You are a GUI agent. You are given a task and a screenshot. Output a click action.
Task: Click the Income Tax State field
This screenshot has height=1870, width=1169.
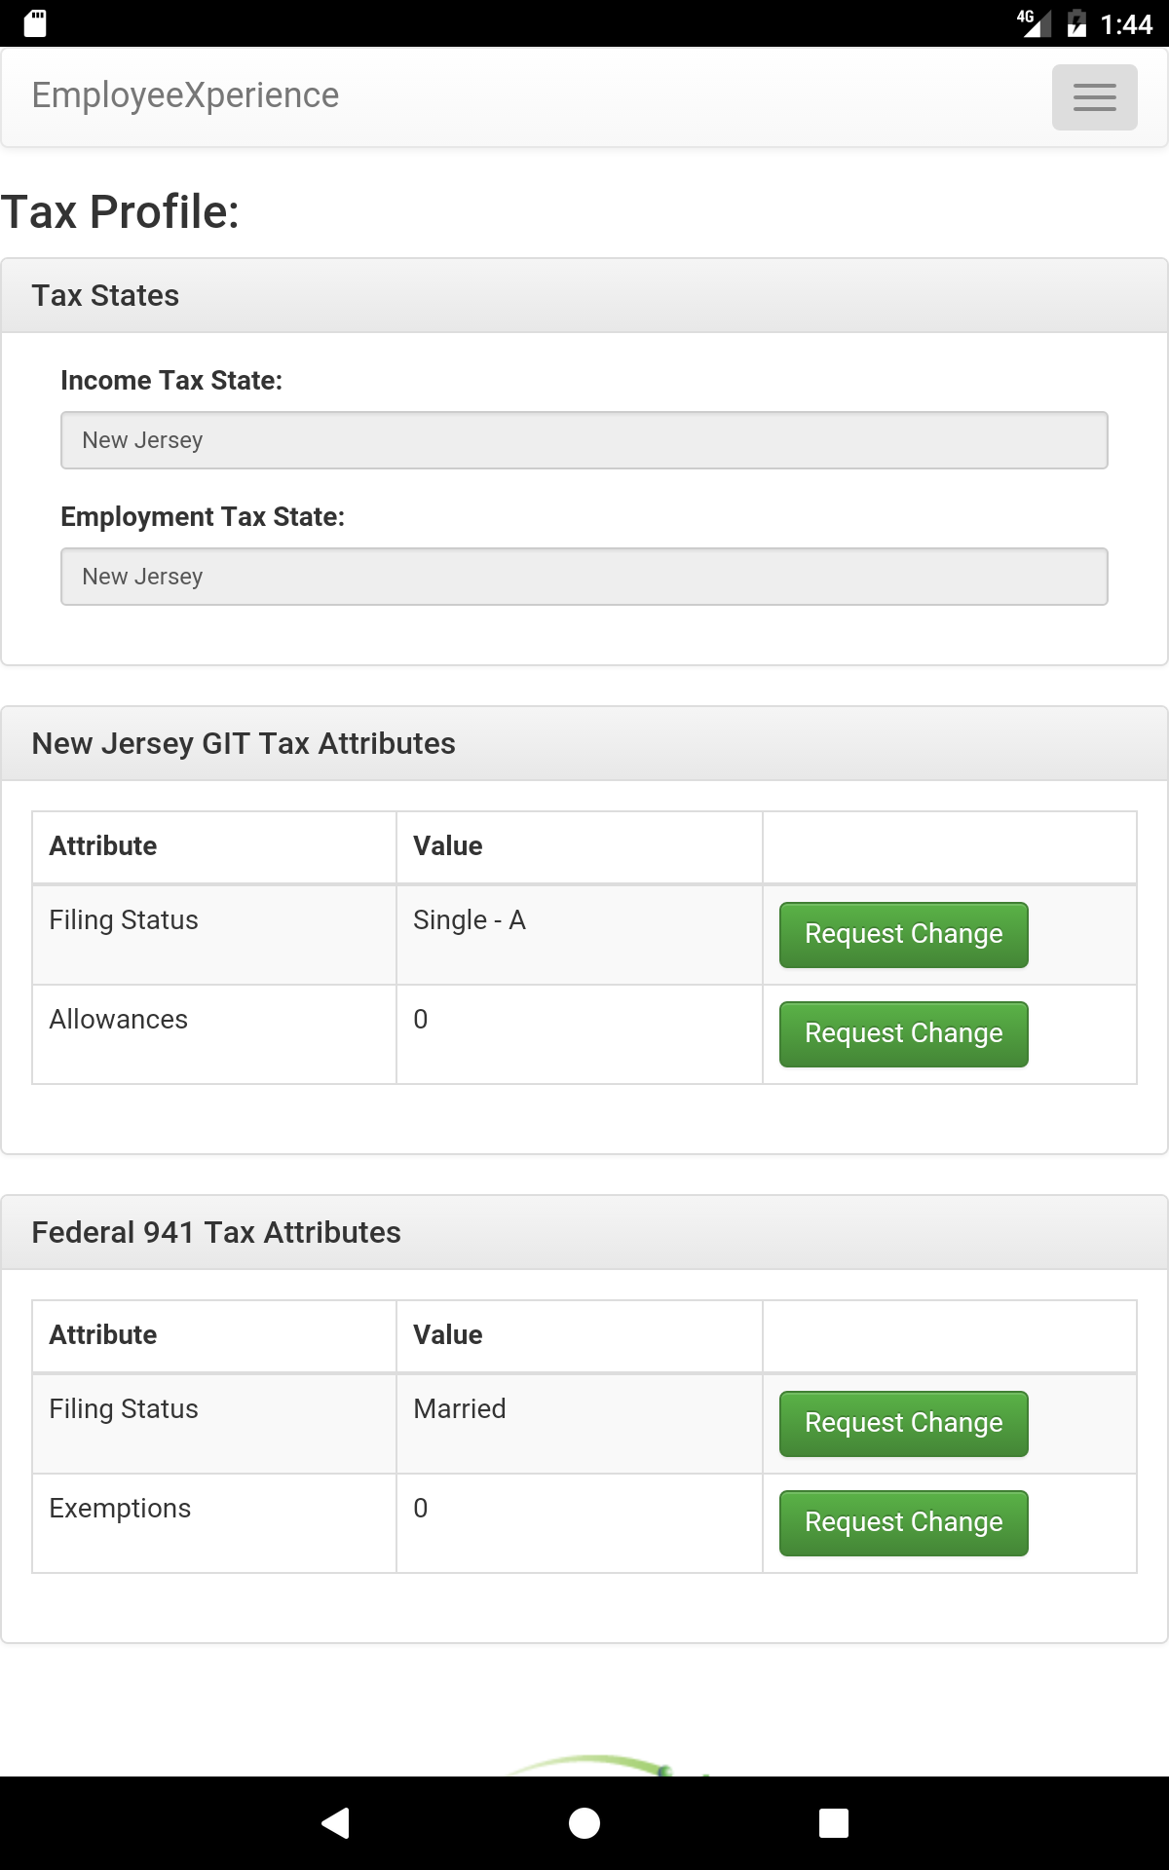(584, 440)
